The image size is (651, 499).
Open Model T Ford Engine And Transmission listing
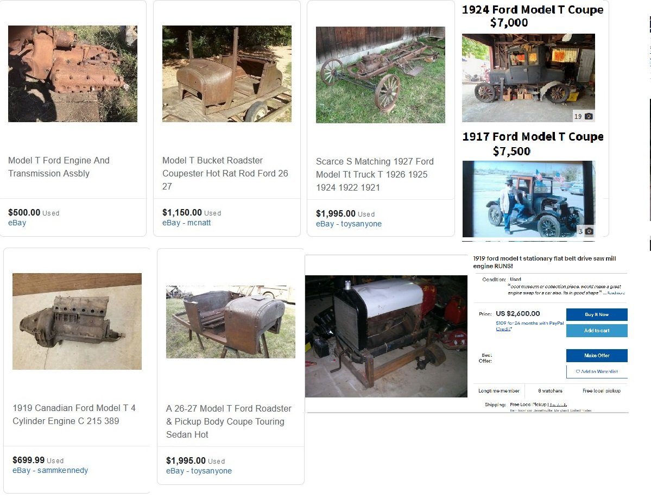59,167
